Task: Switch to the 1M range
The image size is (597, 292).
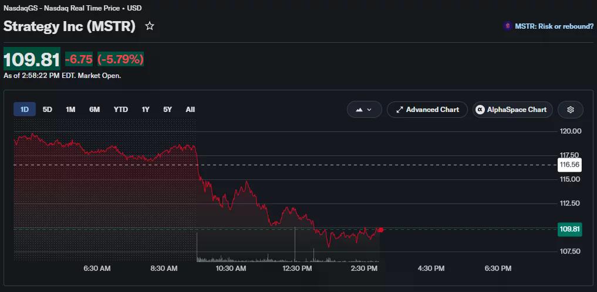Action: [70, 110]
